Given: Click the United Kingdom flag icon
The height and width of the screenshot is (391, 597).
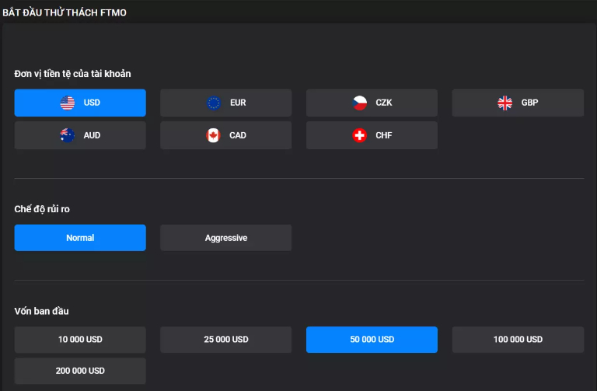Looking at the screenshot, I should (505, 103).
